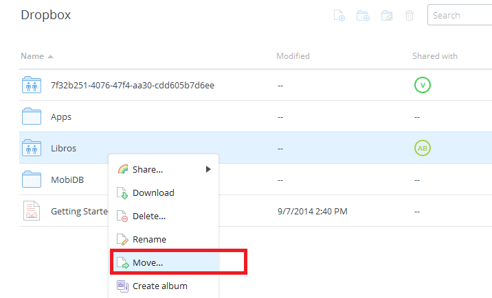Sort by the Modified column header

click(x=293, y=56)
